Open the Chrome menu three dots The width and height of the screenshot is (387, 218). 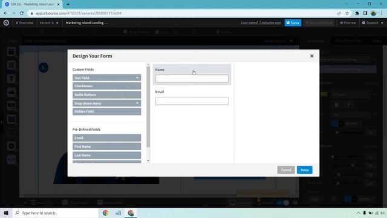coord(382,13)
